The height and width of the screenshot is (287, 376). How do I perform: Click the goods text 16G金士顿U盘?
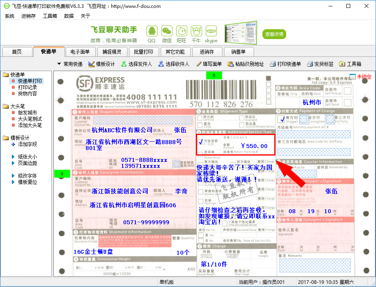tap(93, 251)
